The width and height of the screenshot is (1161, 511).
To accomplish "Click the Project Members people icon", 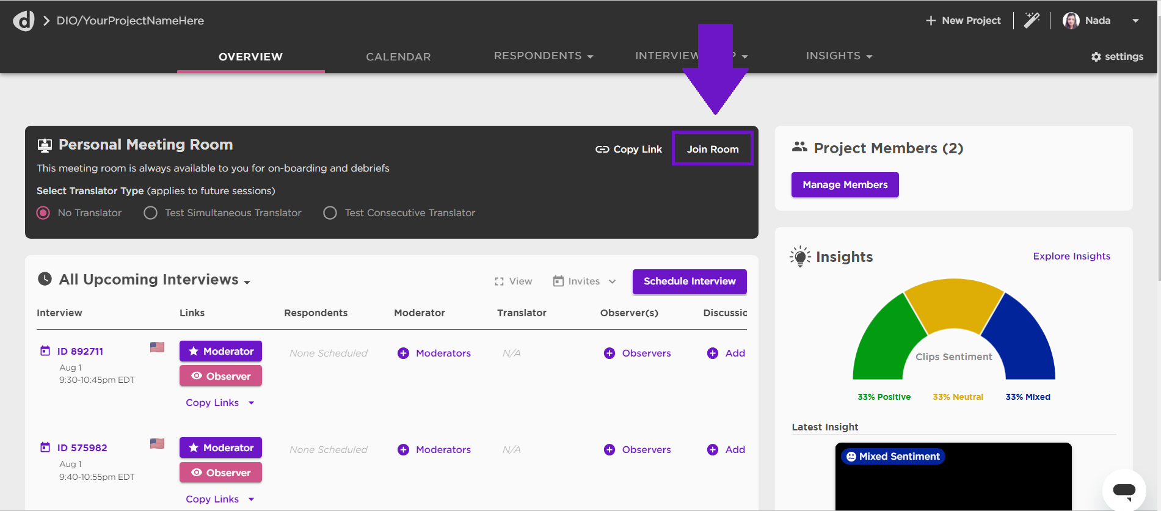I will pos(799,147).
